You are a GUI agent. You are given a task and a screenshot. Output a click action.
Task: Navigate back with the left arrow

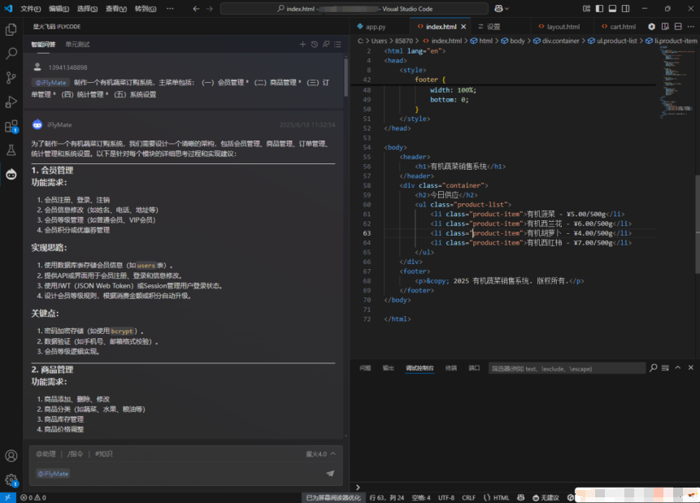tap(196, 8)
